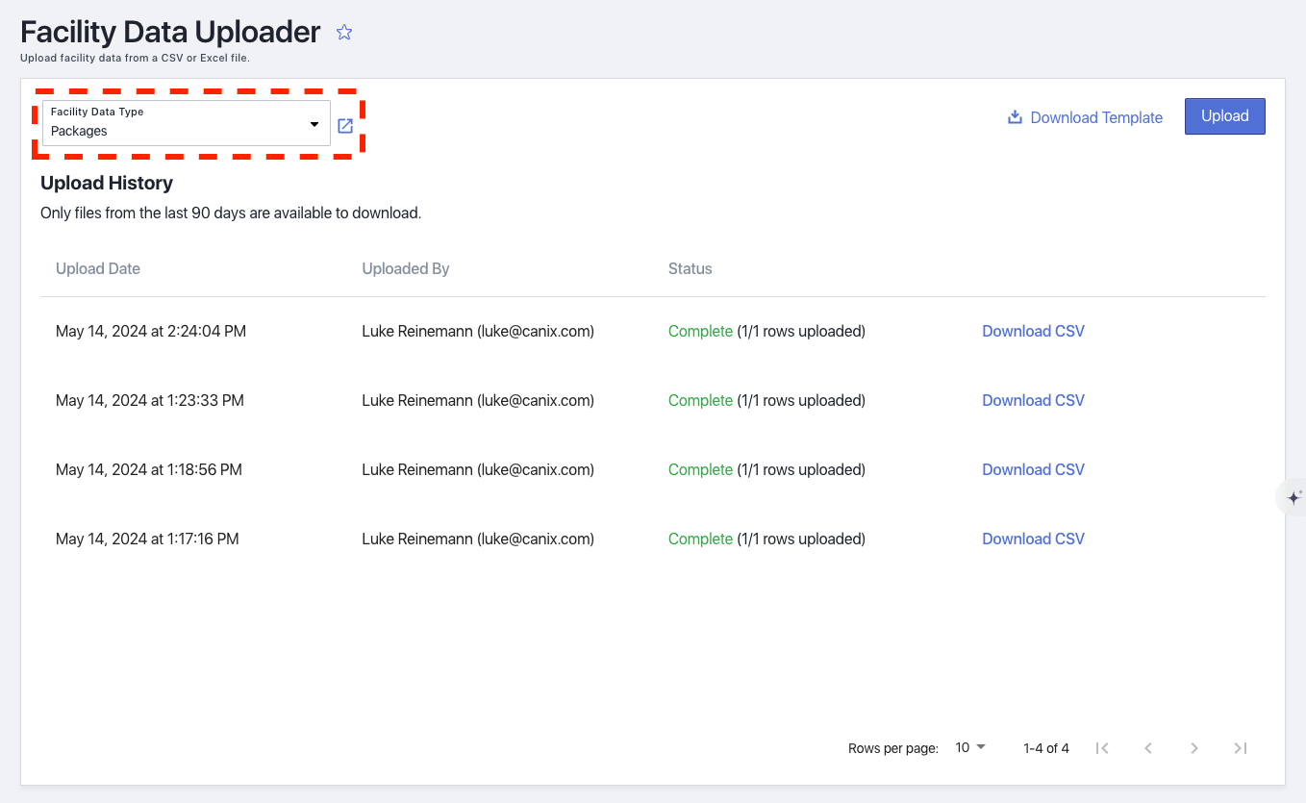Go to previous page arrow
This screenshot has width=1306, height=803.
pos(1148,748)
